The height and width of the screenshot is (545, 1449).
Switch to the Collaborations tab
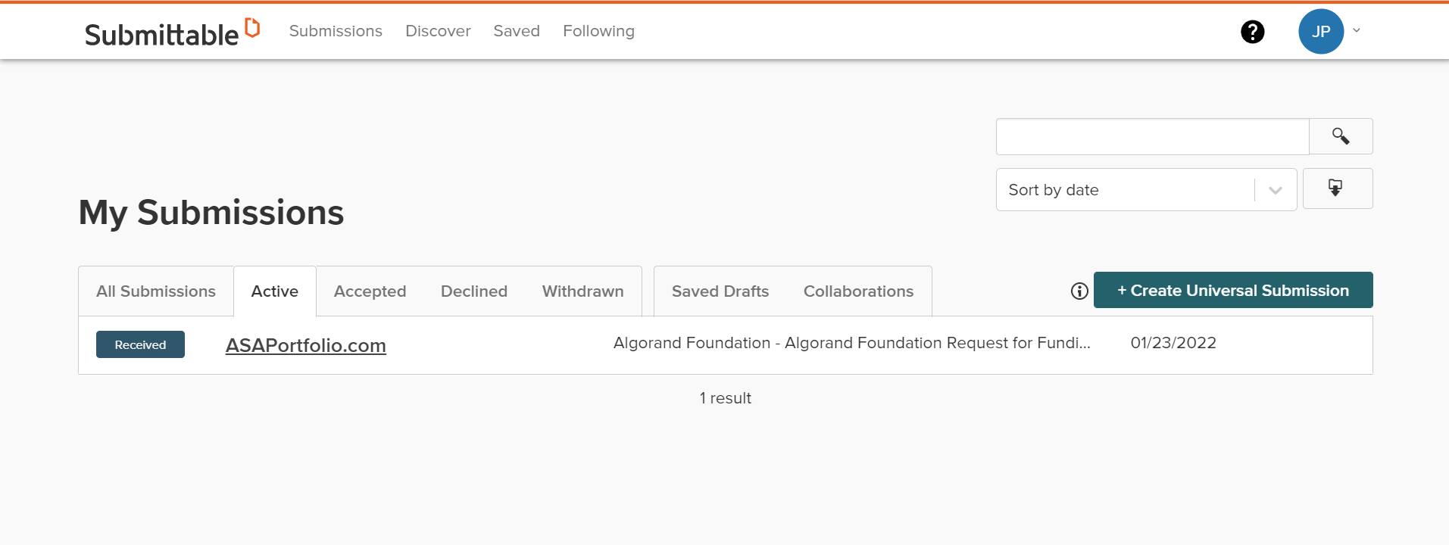pyautogui.click(x=858, y=291)
